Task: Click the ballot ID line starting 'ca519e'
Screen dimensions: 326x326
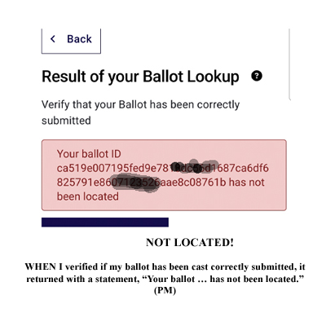Action: click(x=162, y=168)
